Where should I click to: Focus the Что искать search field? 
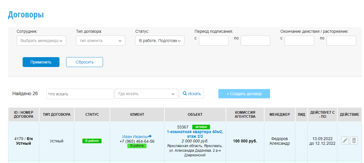[x=80, y=94]
